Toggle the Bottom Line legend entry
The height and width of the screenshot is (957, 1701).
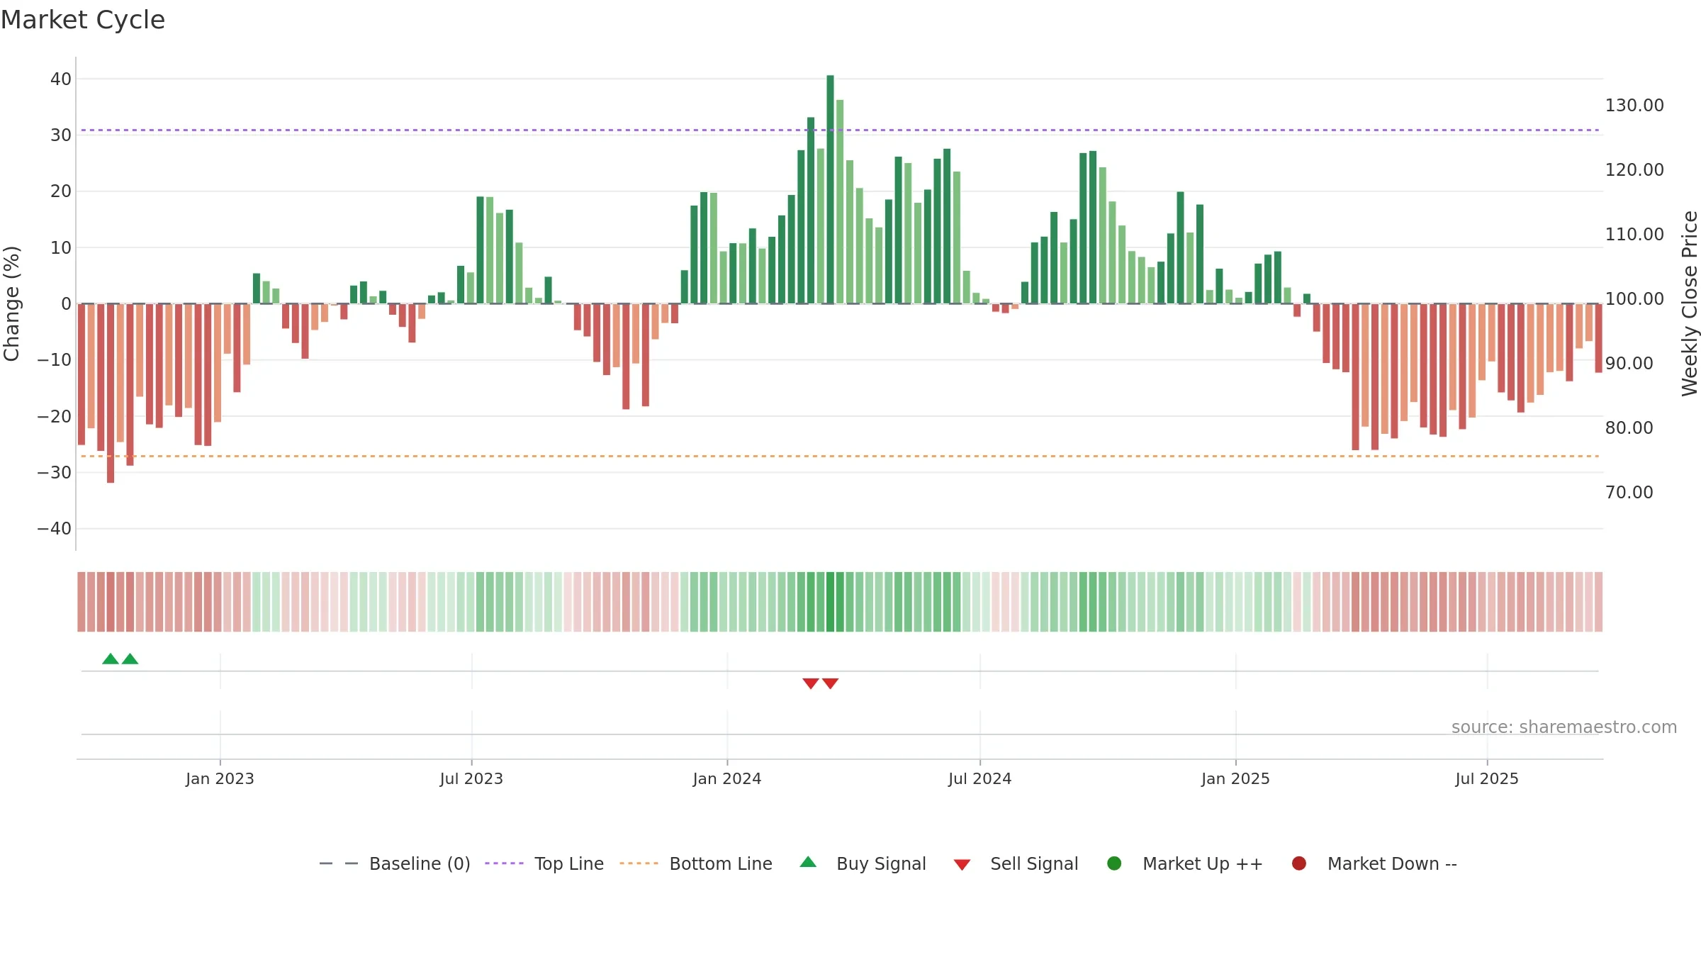pos(696,863)
